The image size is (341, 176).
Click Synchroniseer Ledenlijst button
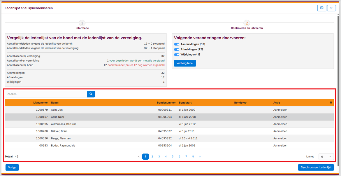pos(316,167)
